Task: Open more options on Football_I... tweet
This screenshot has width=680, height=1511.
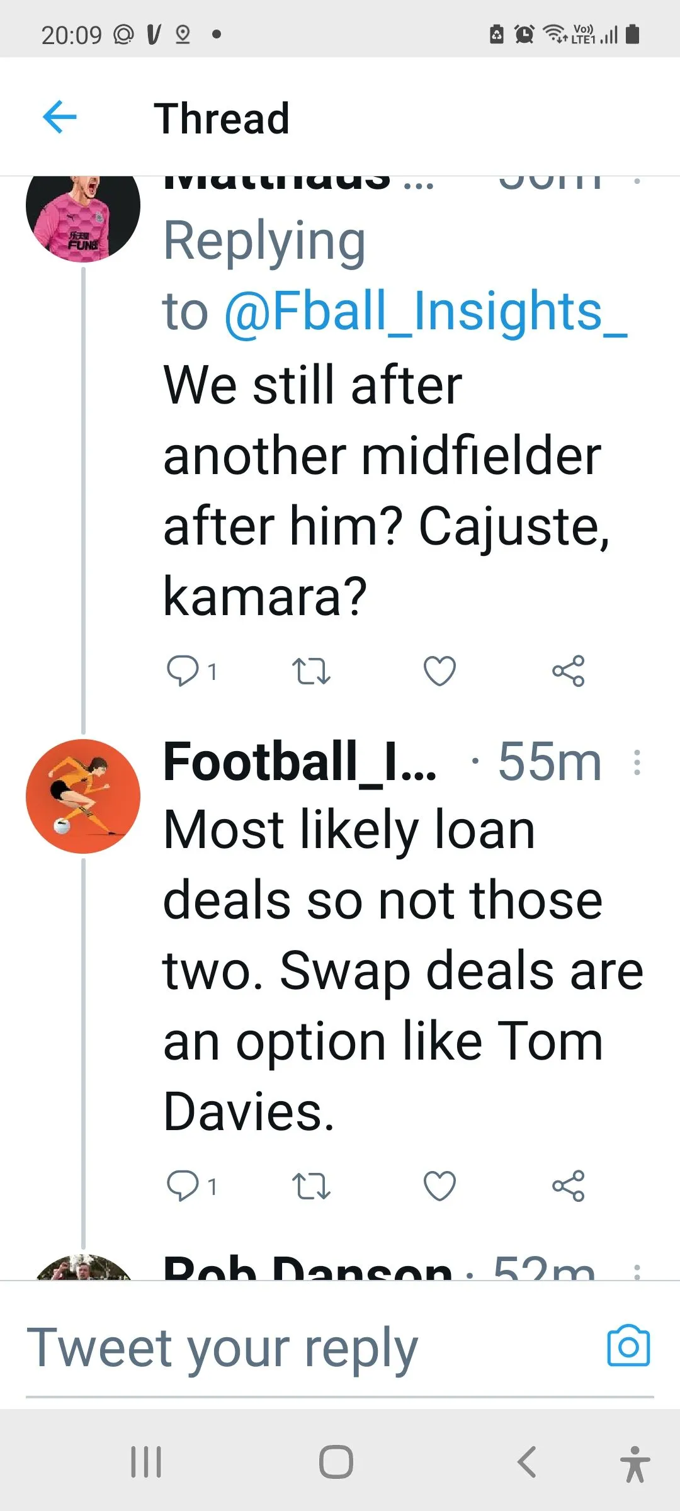Action: [637, 762]
